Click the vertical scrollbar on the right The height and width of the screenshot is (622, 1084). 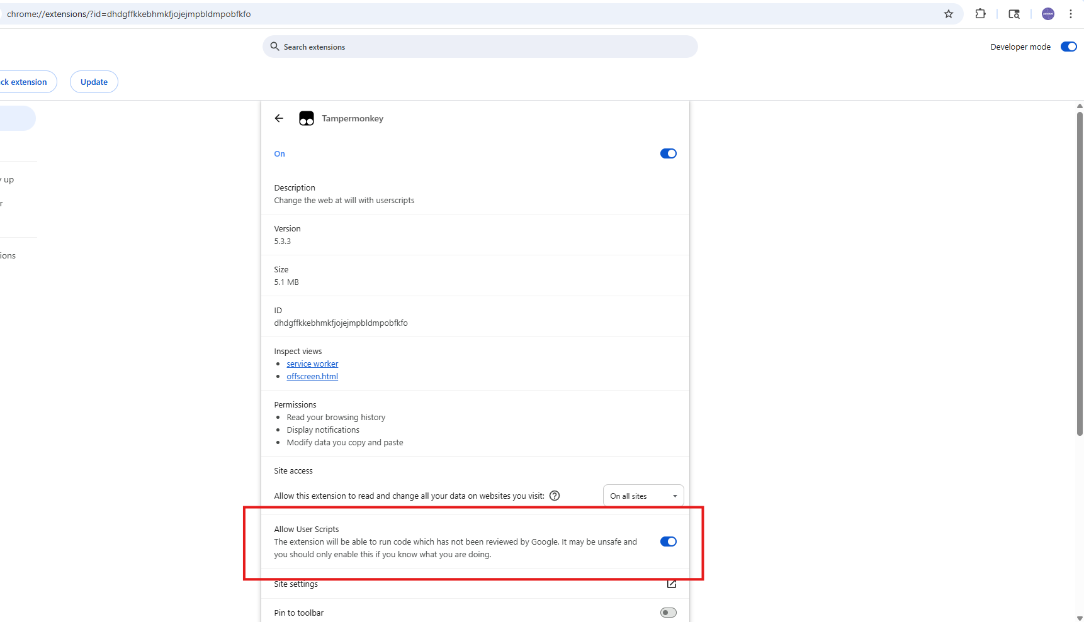coord(1079,270)
